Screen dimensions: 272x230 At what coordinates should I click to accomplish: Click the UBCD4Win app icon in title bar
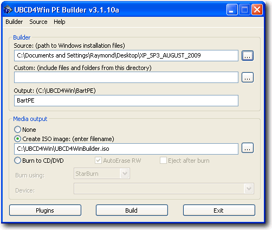point(8,10)
